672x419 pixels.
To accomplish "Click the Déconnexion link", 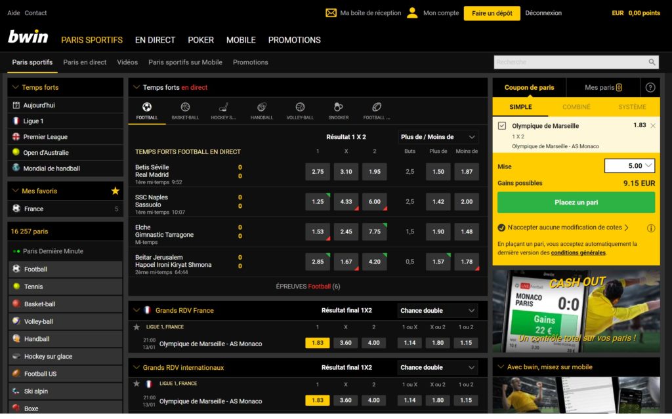I will click(543, 13).
